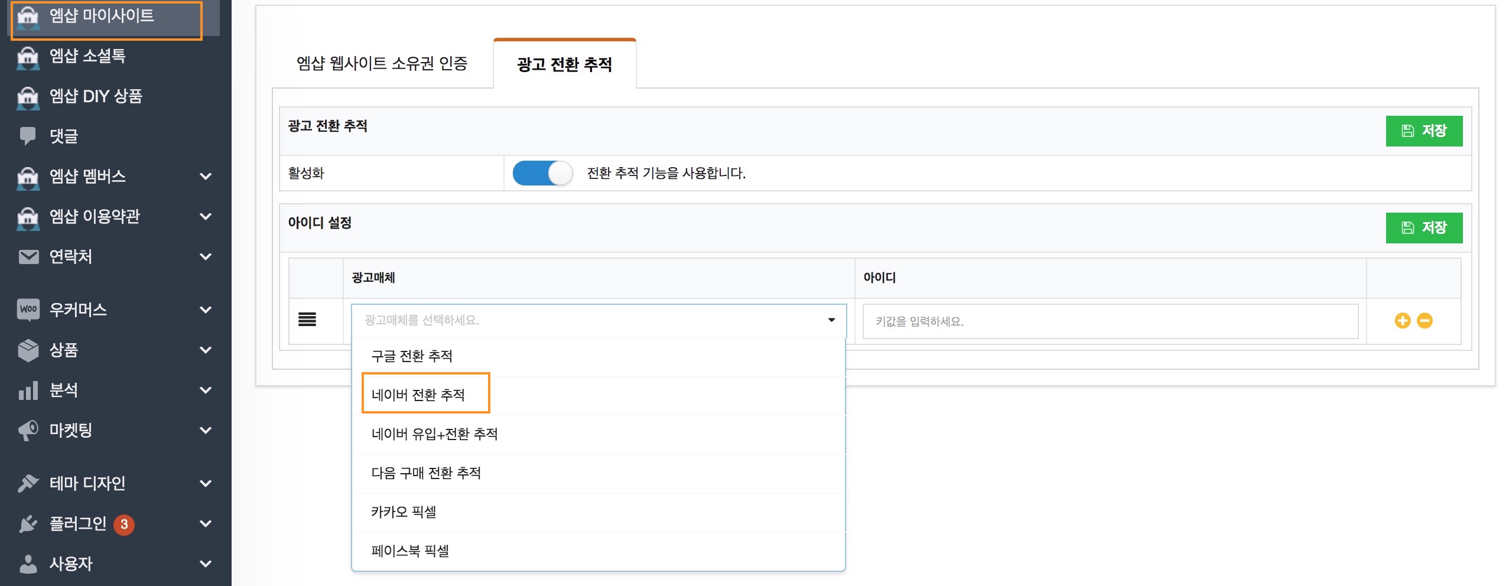Click the yellow plus add-row icon
This screenshot has height=586, width=1509.
pos(1402,321)
